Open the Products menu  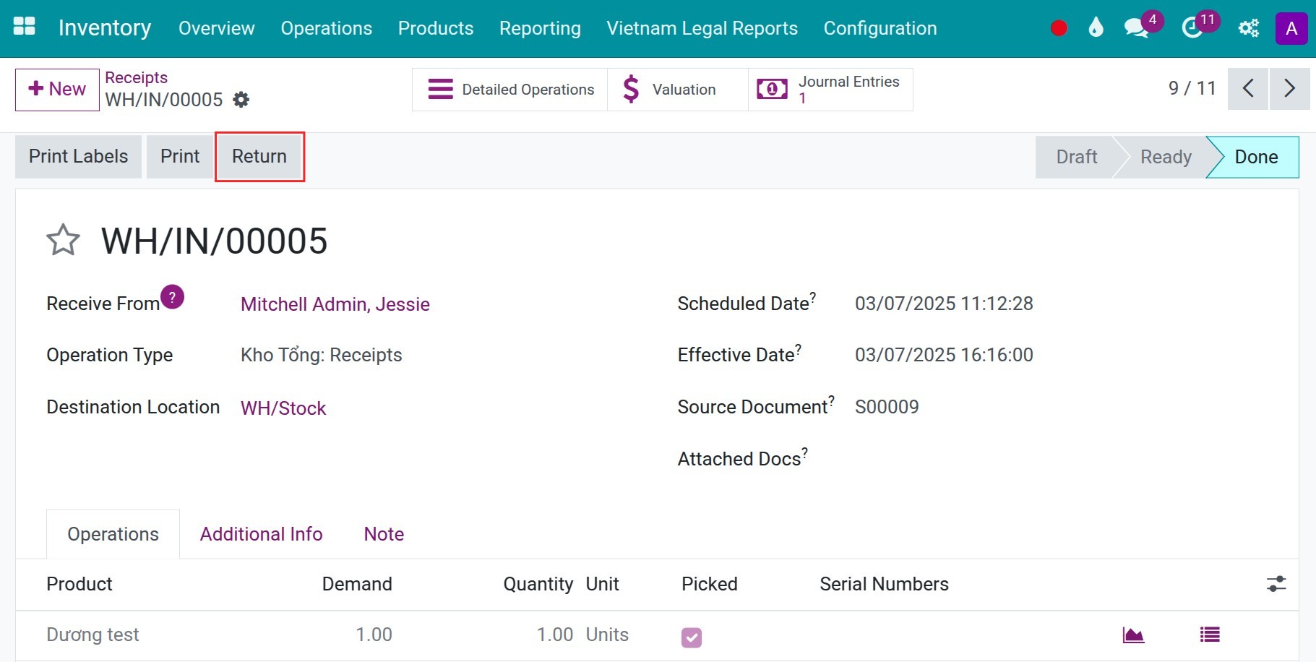[x=436, y=28]
